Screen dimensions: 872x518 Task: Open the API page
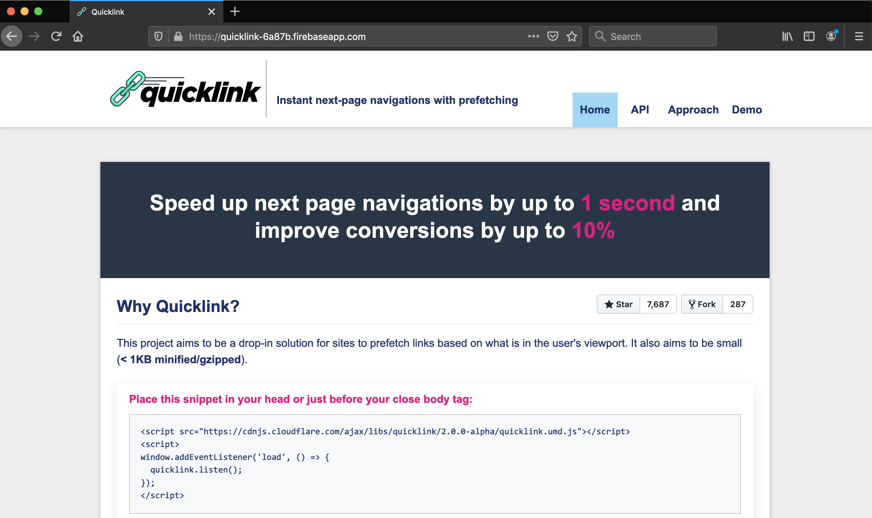point(640,109)
